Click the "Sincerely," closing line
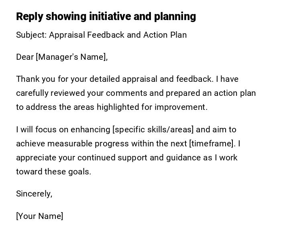Image resolution: width=281 pixels, height=241 pixels. (x=34, y=194)
